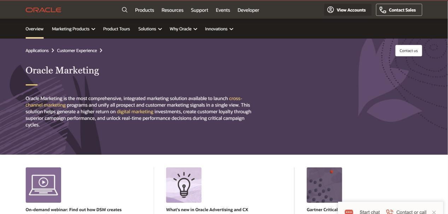Open What's new in Oracle Advertising and CX
This screenshot has width=448, height=214.
207,210
